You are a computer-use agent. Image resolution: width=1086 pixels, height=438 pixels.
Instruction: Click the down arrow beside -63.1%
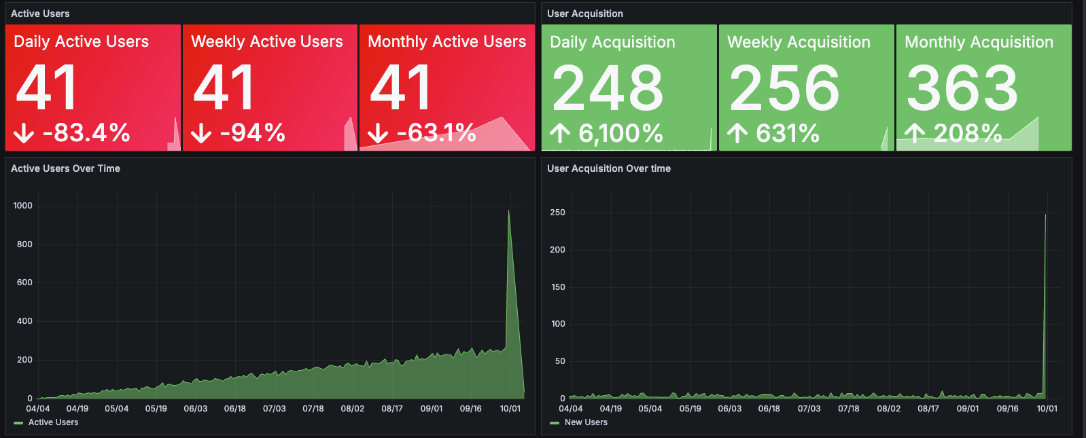point(378,133)
